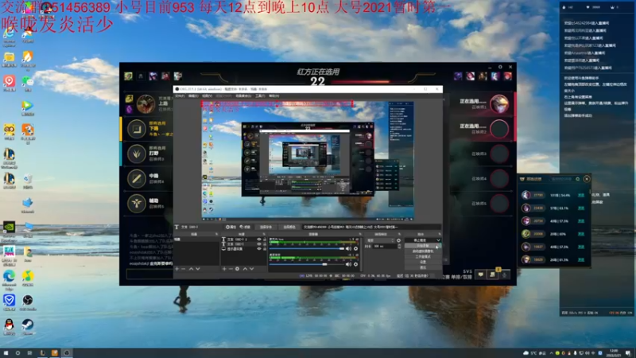Screen dimensions: 636x358
Task: Open scene transition type dropdown
Action: (x=380, y=240)
